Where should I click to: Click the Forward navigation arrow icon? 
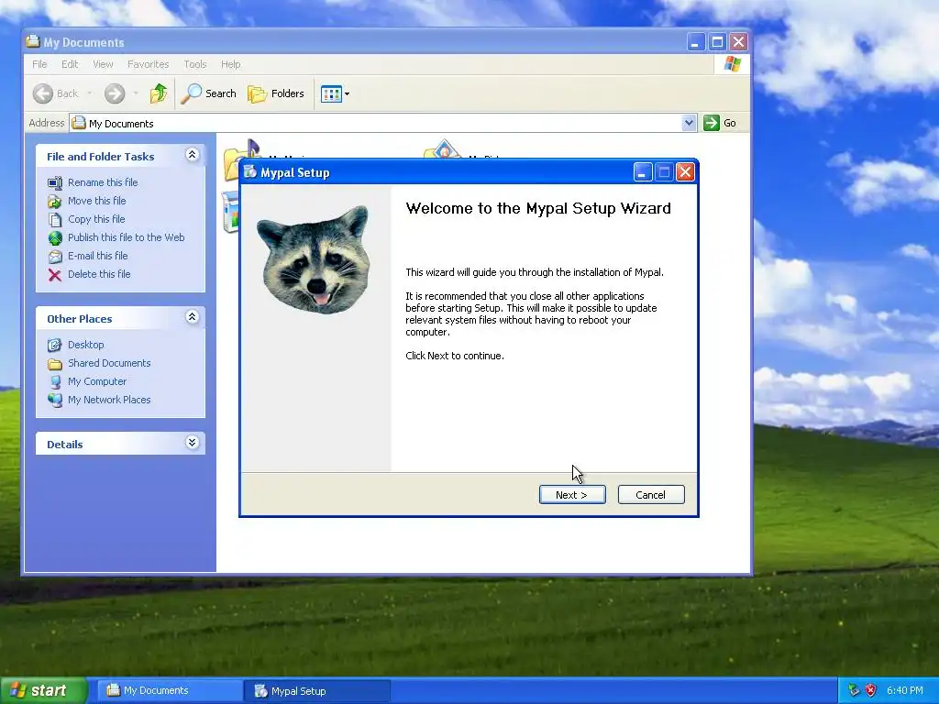point(115,93)
